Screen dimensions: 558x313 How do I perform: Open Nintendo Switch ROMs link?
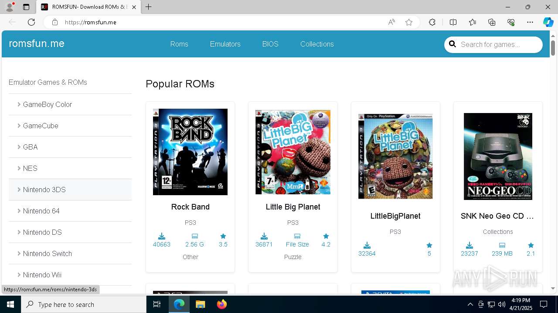(48, 253)
